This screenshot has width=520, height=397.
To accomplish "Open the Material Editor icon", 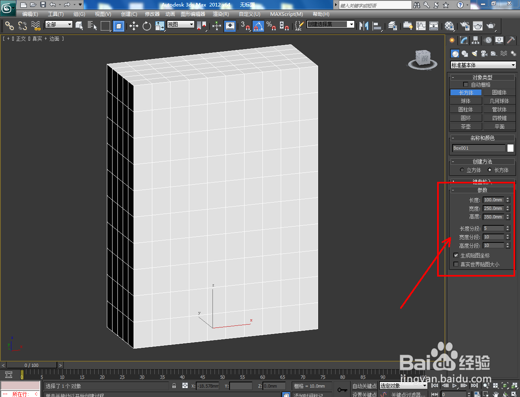I will point(449,26).
